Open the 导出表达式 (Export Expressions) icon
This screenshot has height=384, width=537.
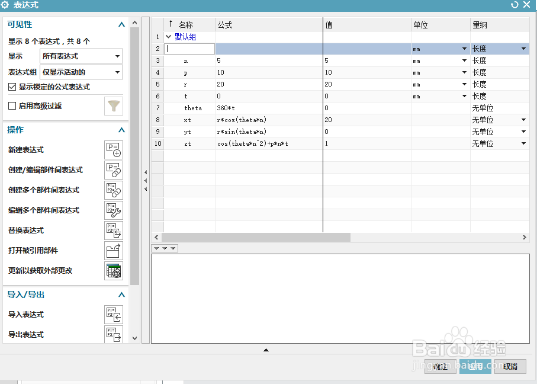[113, 335]
